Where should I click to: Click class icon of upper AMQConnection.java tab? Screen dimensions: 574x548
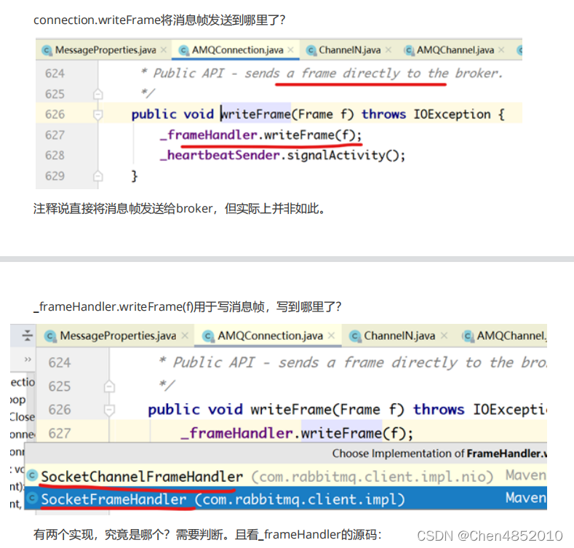[x=184, y=50]
